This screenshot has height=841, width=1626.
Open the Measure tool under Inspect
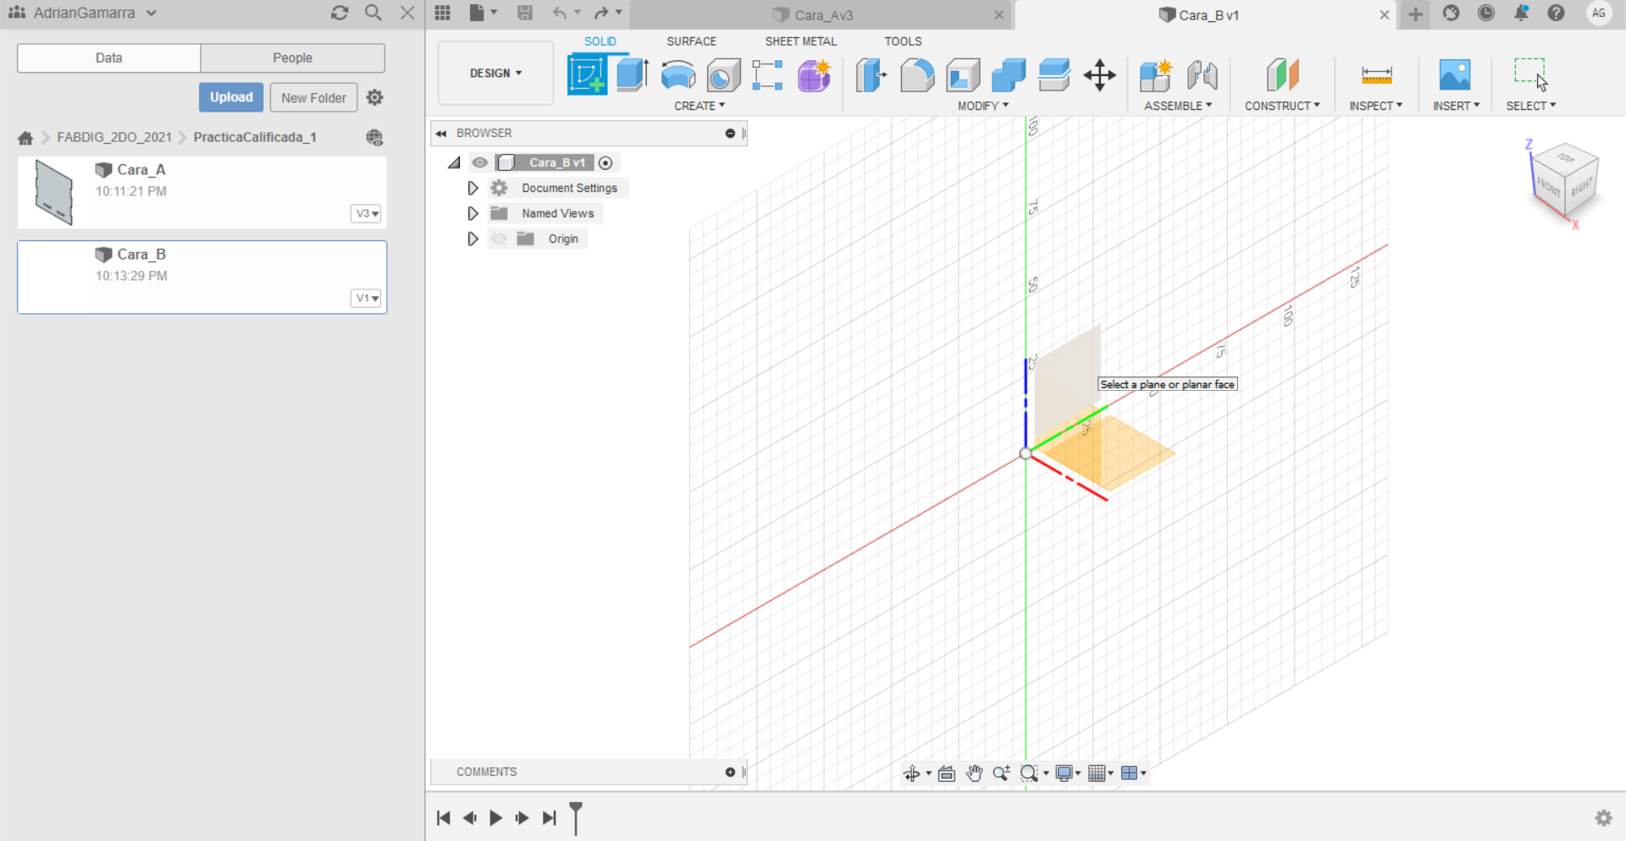tap(1376, 75)
